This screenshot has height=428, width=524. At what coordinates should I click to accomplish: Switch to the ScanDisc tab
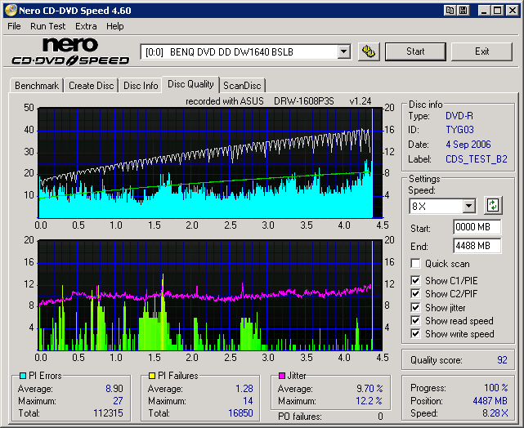coord(242,86)
